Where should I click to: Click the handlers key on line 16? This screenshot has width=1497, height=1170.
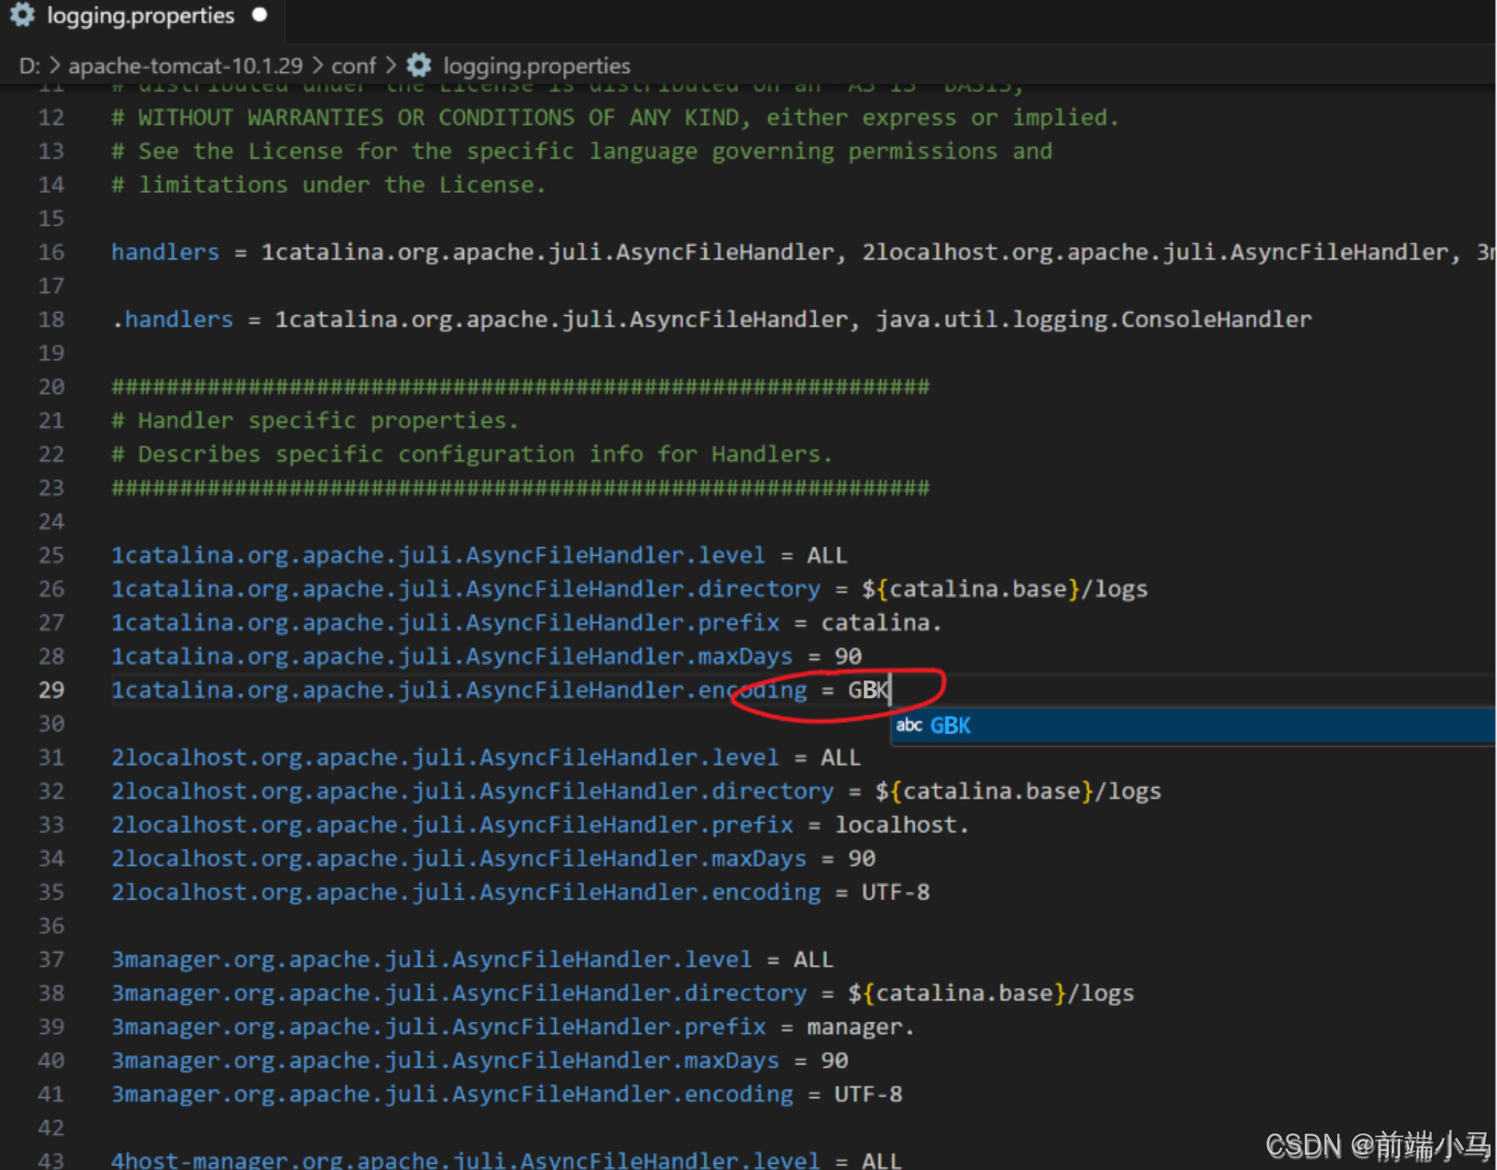[x=165, y=252]
